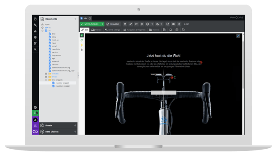Expand the Assets panel

point(58,125)
